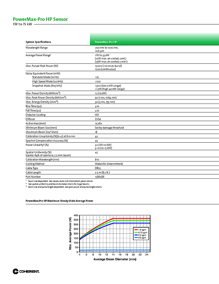Click the PowerMax-Pro HP Sensor title
This screenshot has width=219, height=284.
click(40, 19)
